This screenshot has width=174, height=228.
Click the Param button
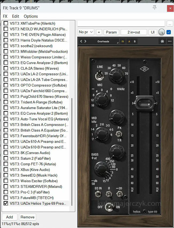(x=111, y=32)
